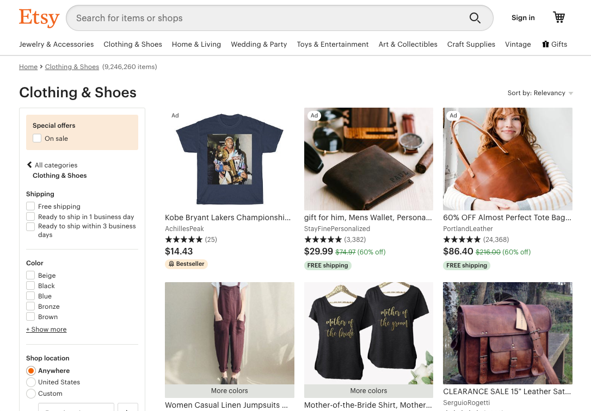This screenshot has height=411, width=591.
Task: Open Art & Collectibles menu
Action: pyautogui.click(x=408, y=44)
